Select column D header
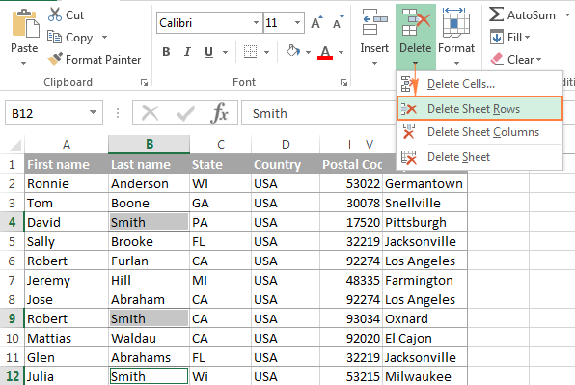The height and width of the screenshot is (385, 575). (x=286, y=145)
